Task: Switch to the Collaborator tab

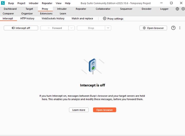Action: [x=103, y=9]
